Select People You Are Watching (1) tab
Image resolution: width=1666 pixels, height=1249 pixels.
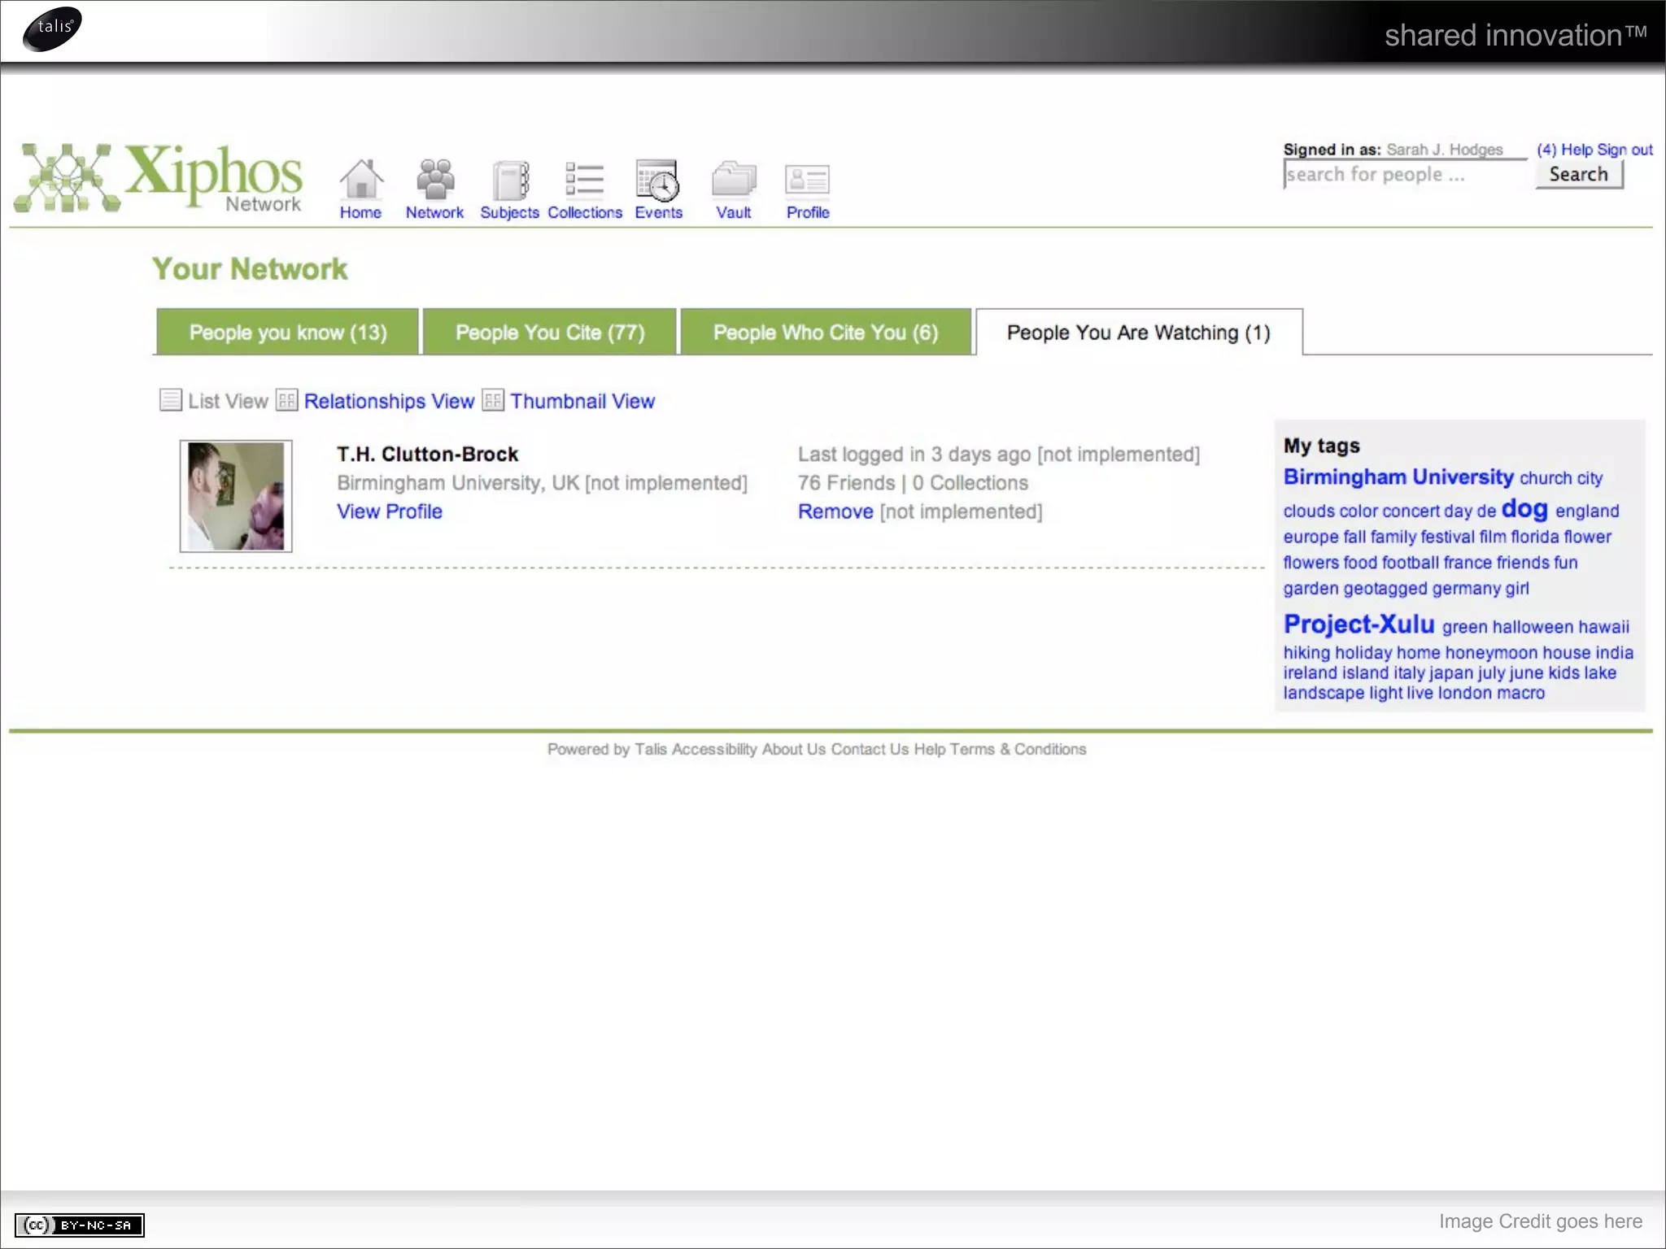coord(1139,332)
